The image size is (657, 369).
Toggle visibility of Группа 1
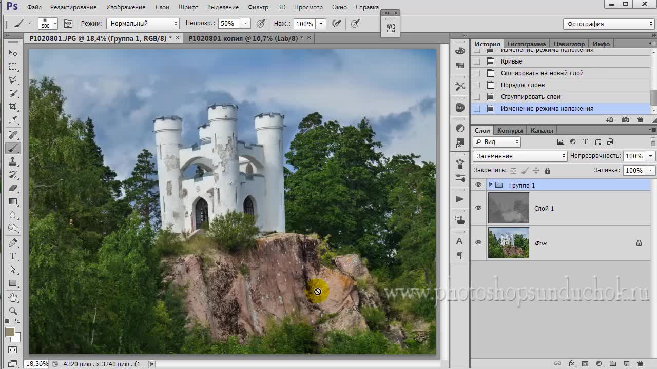pos(478,184)
